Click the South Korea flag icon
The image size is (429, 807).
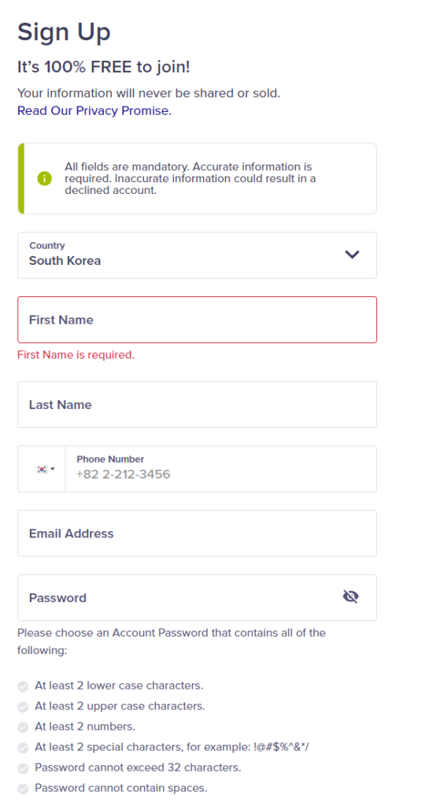pyautogui.click(x=42, y=469)
